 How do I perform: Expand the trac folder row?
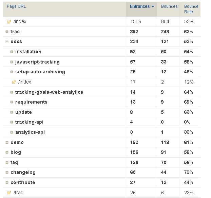click(7, 32)
